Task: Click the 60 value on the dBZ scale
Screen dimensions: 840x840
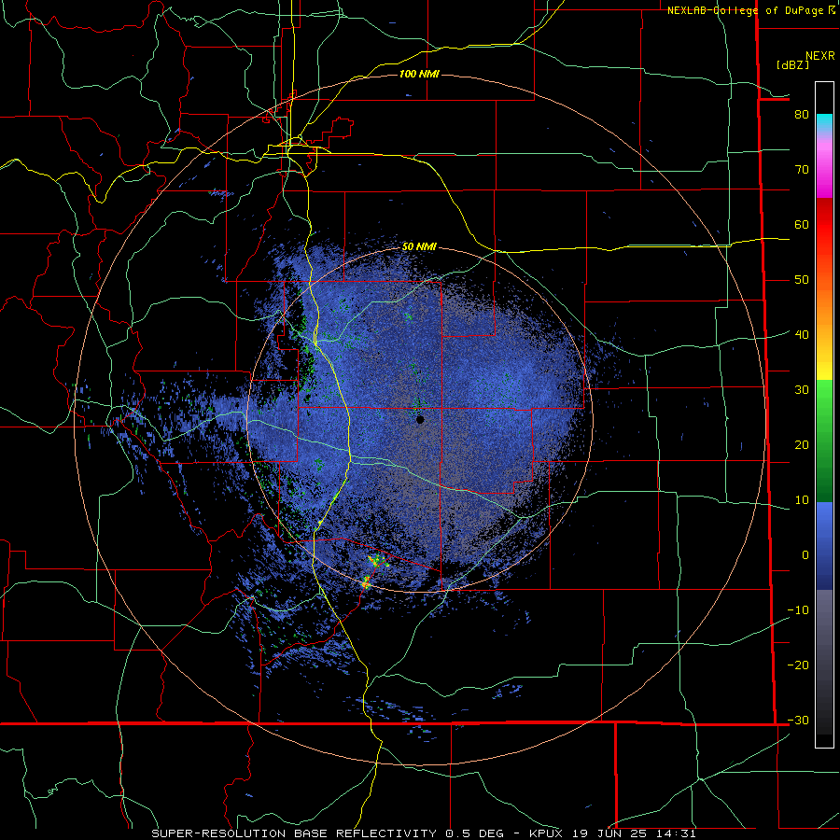Action: point(802,224)
